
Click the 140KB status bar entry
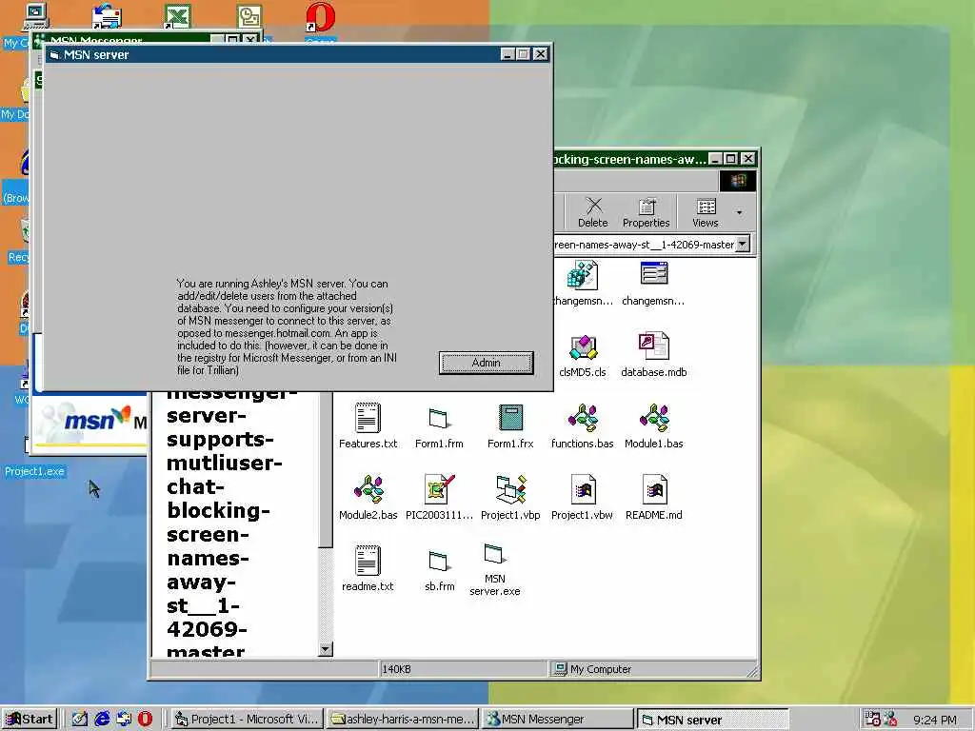(463, 669)
